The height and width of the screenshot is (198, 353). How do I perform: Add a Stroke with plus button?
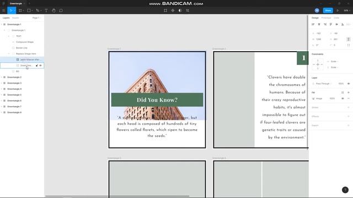point(349,108)
